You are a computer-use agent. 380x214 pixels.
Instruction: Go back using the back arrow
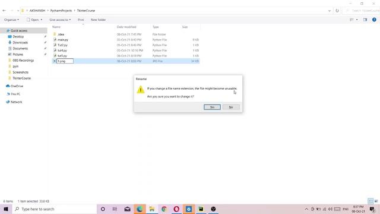[4, 11]
